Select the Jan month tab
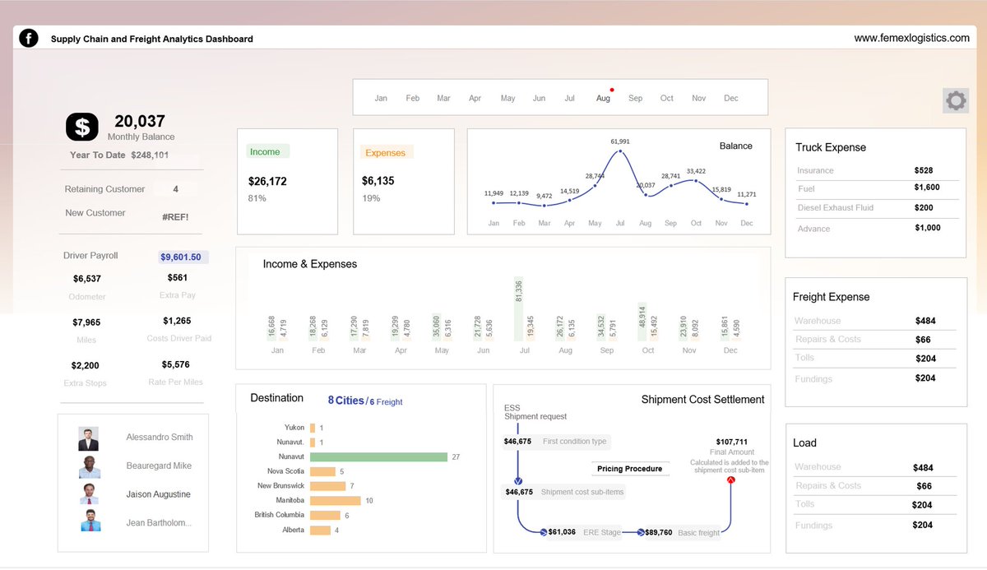Viewport: 987px width, 570px height. point(381,97)
